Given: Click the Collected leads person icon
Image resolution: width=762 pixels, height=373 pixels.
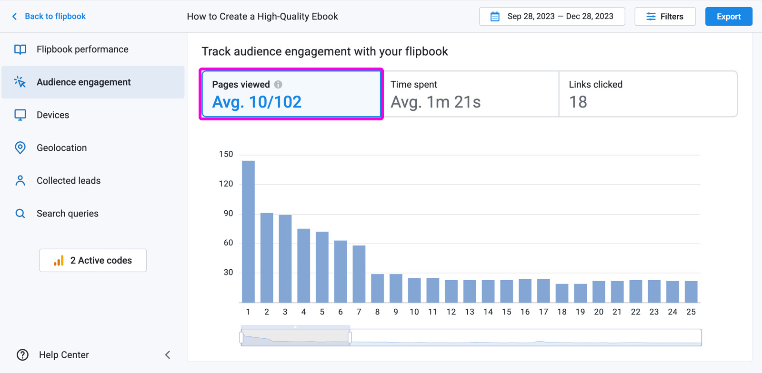Looking at the screenshot, I should point(20,181).
